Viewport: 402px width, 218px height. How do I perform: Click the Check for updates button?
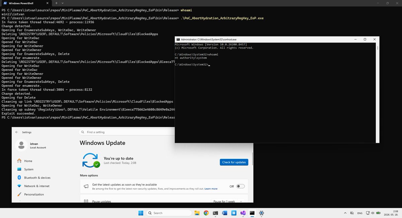pyautogui.click(x=234, y=162)
